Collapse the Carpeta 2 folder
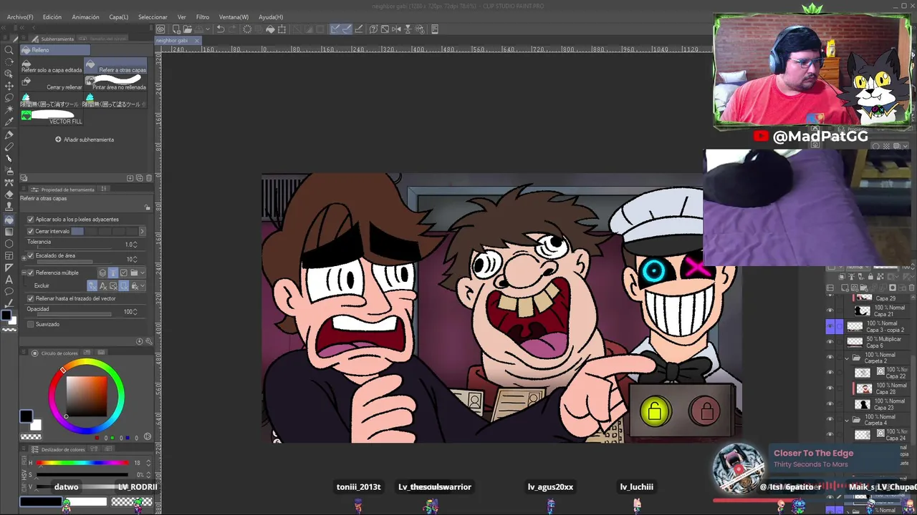The image size is (917, 515). (848, 358)
